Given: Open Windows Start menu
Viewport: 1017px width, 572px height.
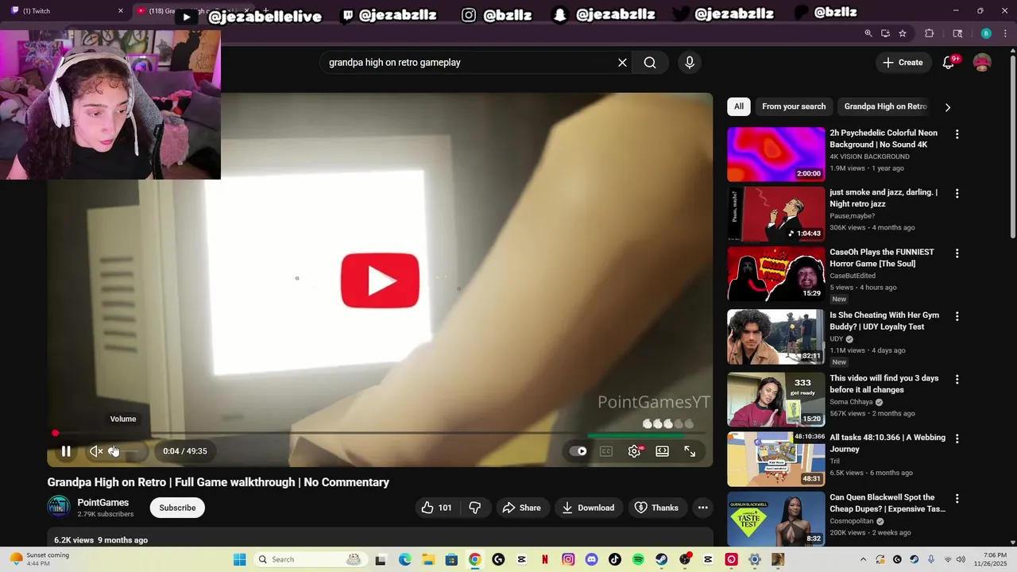Looking at the screenshot, I should click(239, 559).
